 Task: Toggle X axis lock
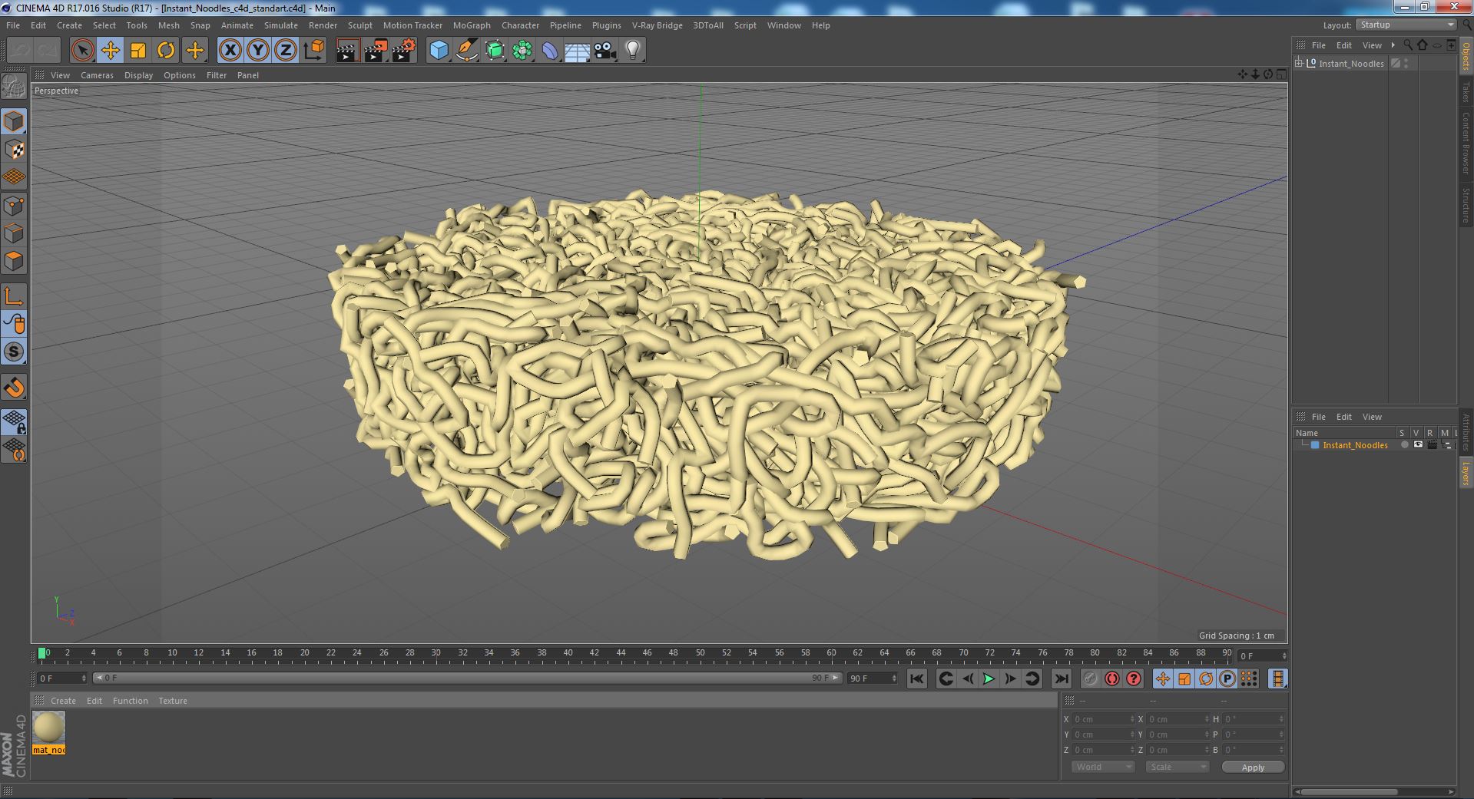(x=230, y=51)
